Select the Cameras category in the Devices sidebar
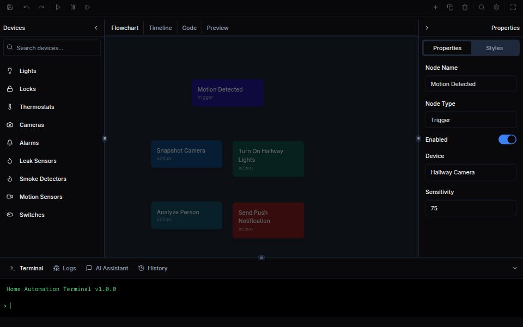 [x=32, y=125]
